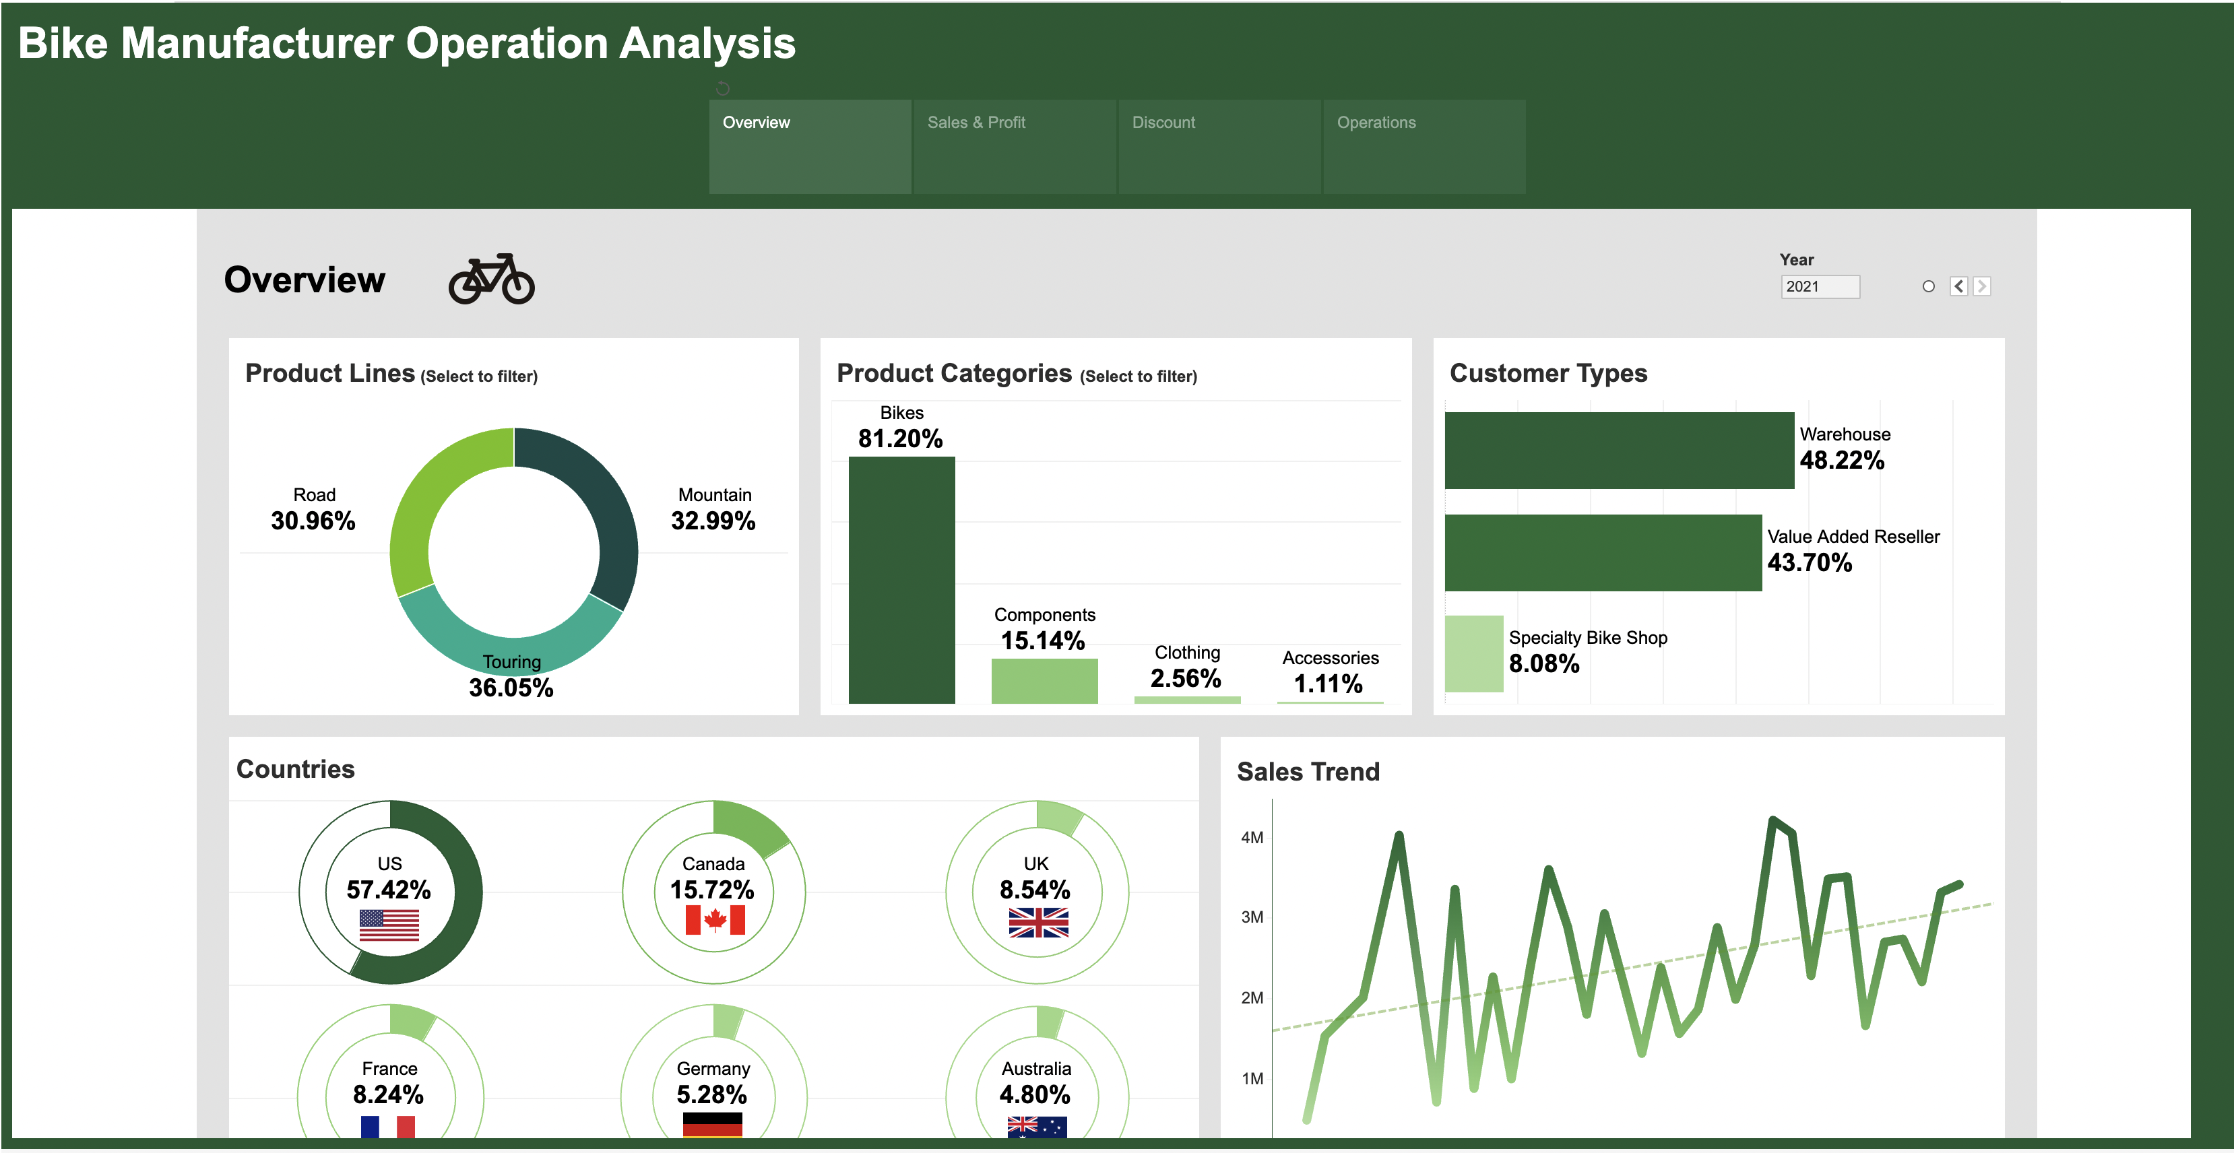This screenshot has height=1153, width=2238.
Task: Open the Discount tab
Action: [x=1219, y=146]
